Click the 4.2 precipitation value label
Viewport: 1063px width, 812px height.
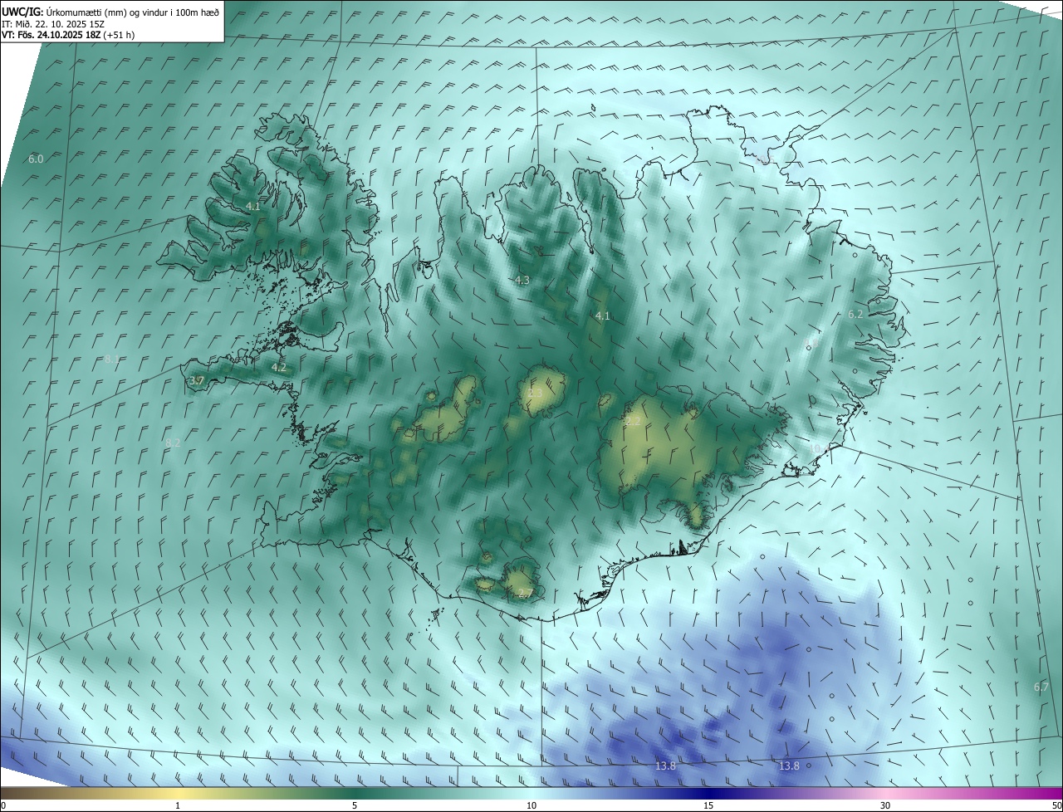(x=278, y=367)
